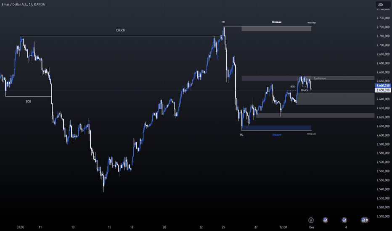The image size is (392, 231).
Task: Click the 2.720,000 price axis label
Action: (383, 27)
